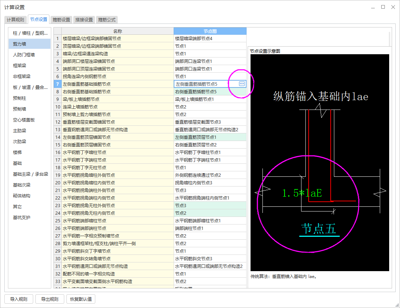Click the 导出规则 button
Image resolution: width=400 pixels, height=308 pixels.
(x=50, y=299)
